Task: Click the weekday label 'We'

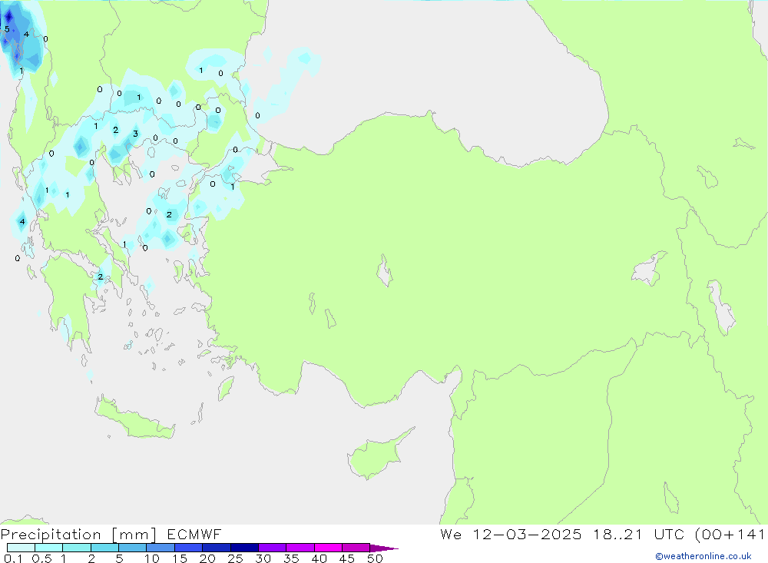Action: click(x=451, y=534)
